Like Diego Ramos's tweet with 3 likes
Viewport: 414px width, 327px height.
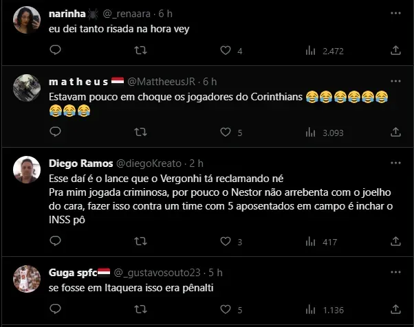click(225, 241)
